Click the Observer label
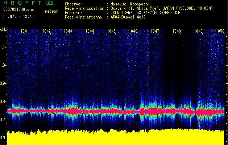The width and height of the screenshot is (228, 145). [74, 4]
